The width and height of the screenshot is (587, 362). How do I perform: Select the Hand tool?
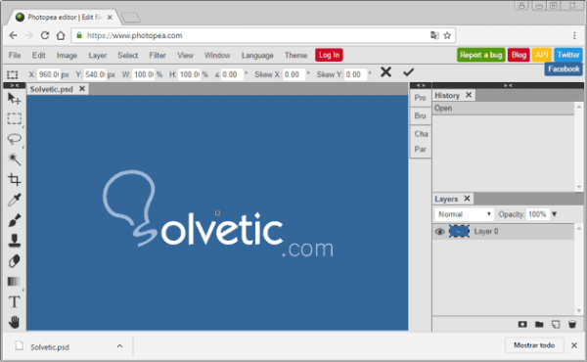pyautogui.click(x=15, y=322)
